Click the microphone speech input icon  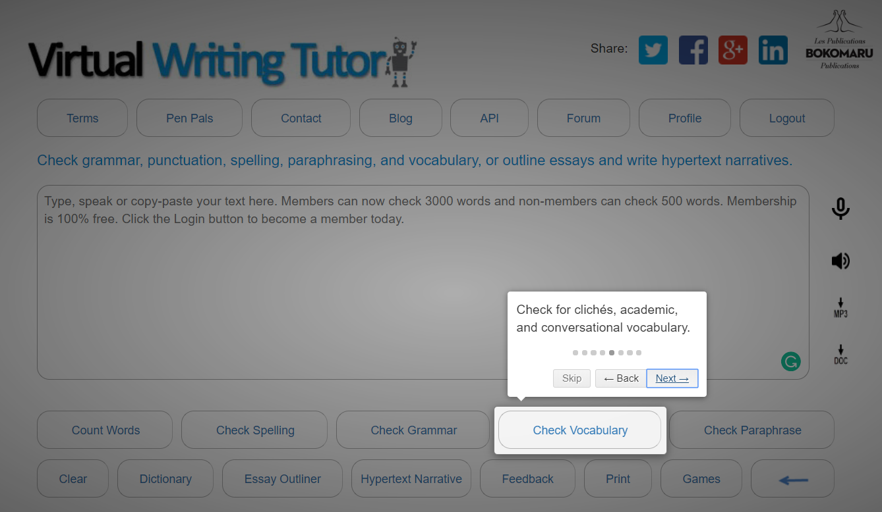click(840, 209)
